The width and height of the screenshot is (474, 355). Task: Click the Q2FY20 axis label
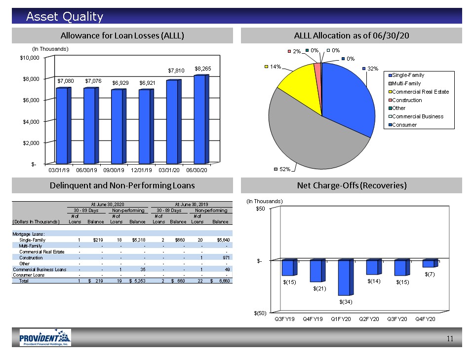tap(369, 319)
